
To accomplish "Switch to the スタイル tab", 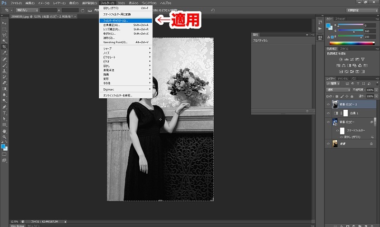I will [x=344, y=49].
